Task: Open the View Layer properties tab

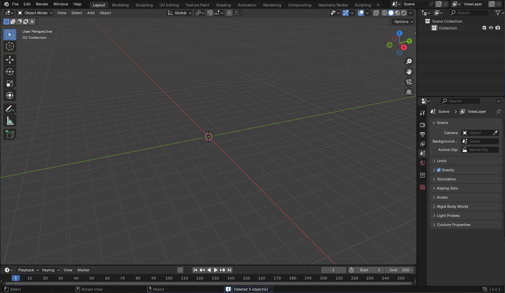Action: point(423,144)
